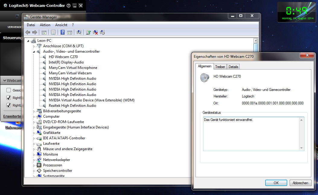Click OK in the Eigenschaften dialog
318x195 pixels.
(276, 183)
